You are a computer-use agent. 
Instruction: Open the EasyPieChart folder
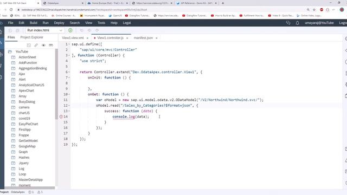28,124
